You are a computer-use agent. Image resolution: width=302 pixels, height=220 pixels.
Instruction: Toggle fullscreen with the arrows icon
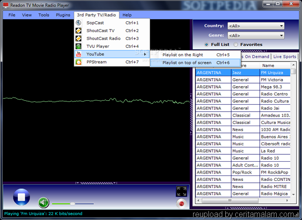coord(182,191)
